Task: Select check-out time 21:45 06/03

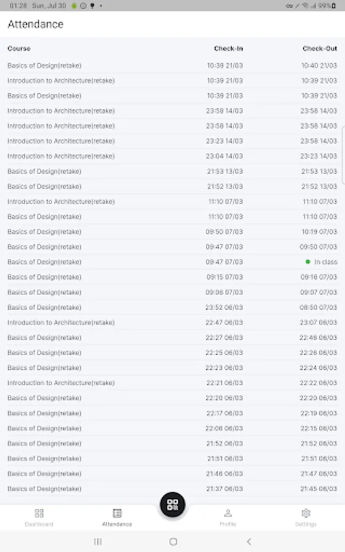Action: pyautogui.click(x=319, y=489)
